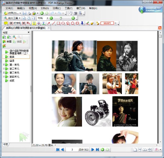This screenshot has width=164, height=158.
Task: Select the Hand tool icon
Action: click(71, 13)
